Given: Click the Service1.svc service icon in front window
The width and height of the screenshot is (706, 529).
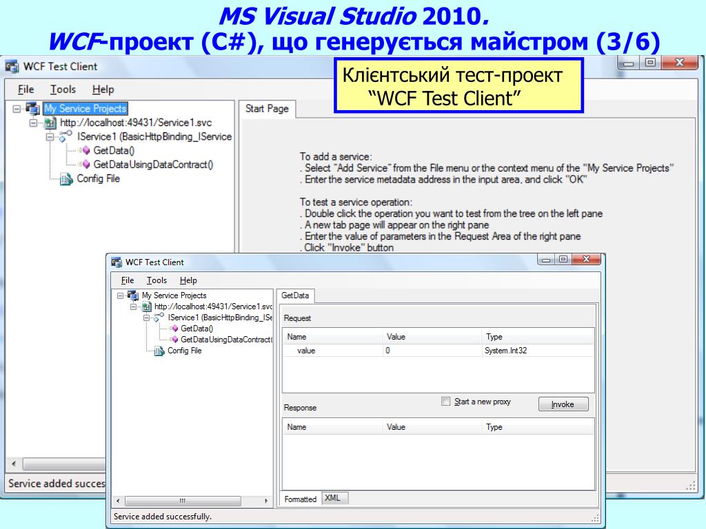Looking at the screenshot, I should [x=146, y=307].
